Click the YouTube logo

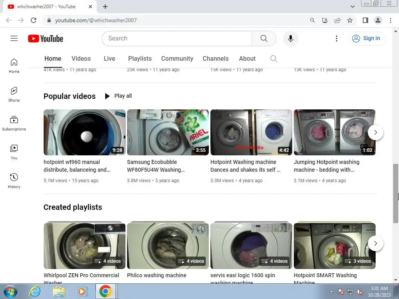46,39
